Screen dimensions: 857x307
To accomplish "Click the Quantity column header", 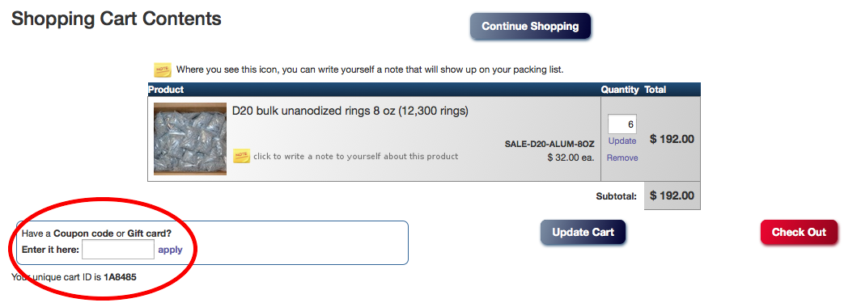I will (620, 90).
